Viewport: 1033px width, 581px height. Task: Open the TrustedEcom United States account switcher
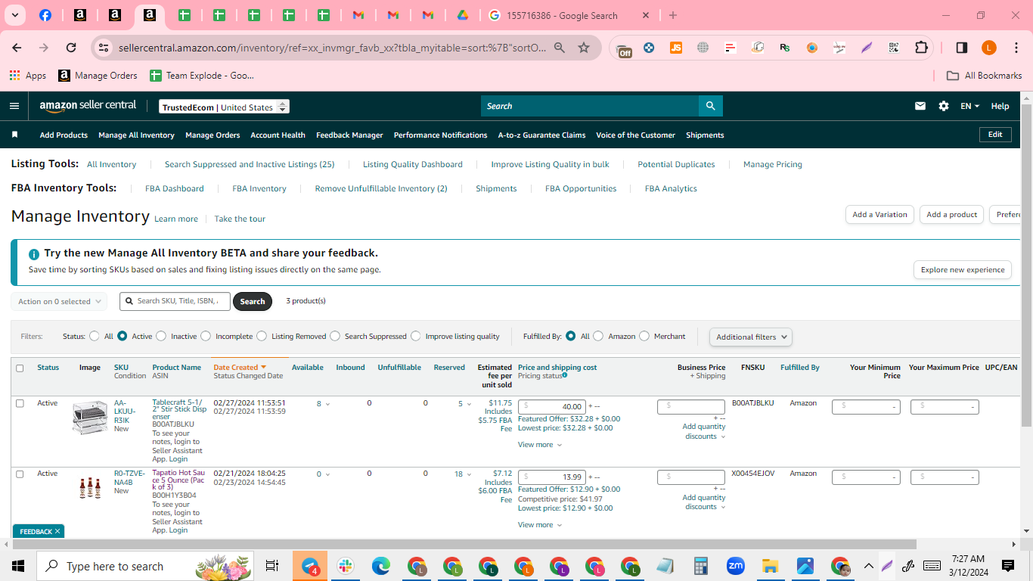pyautogui.click(x=224, y=107)
